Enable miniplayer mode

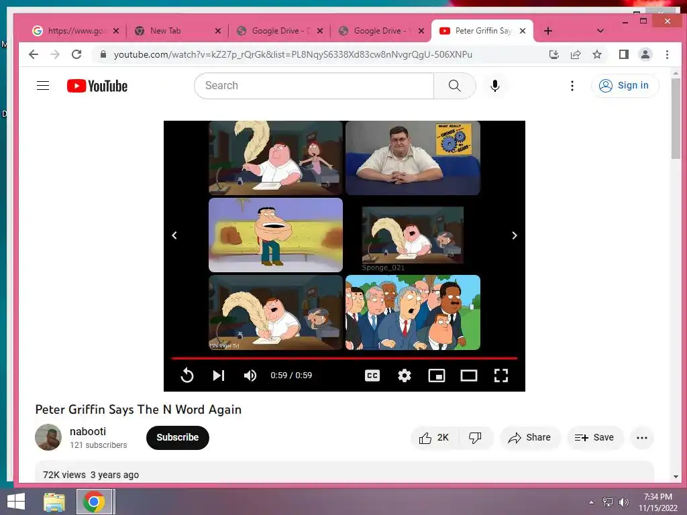pos(436,376)
